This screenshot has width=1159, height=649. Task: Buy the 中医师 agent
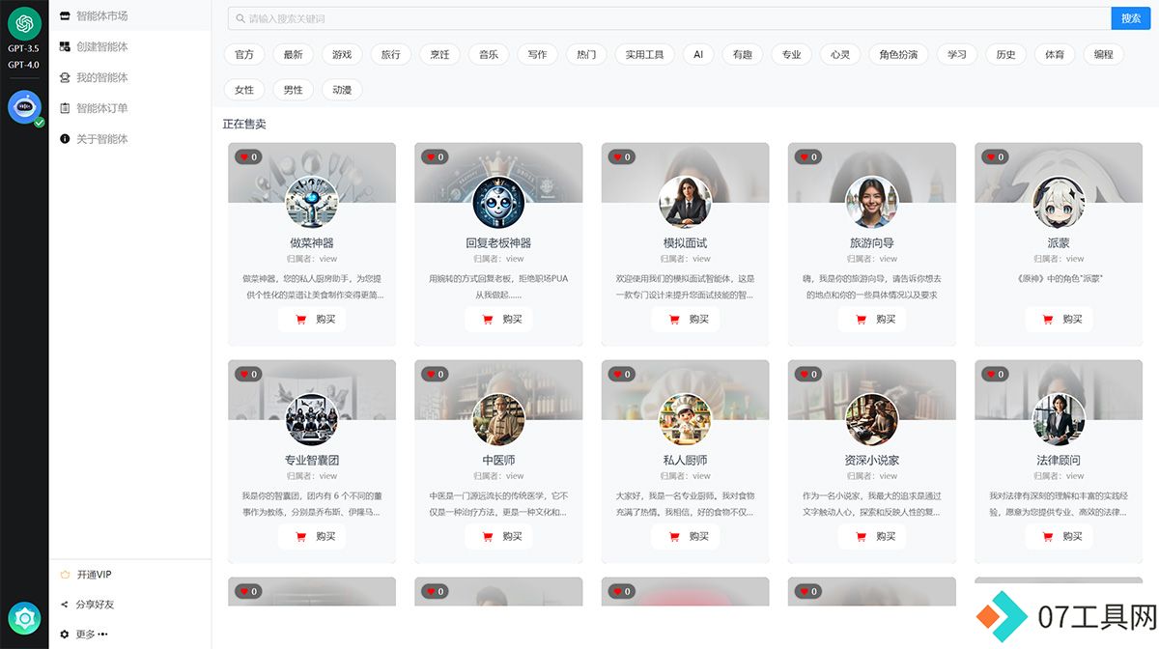click(x=498, y=536)
